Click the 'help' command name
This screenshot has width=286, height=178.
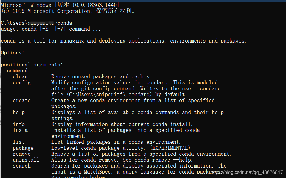coord(19,112)
